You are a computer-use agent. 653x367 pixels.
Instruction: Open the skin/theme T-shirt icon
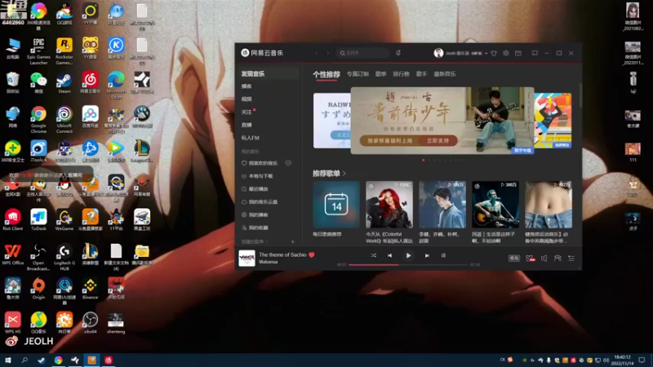(494, 53)
